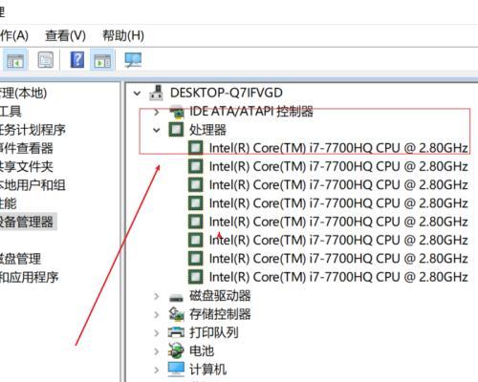Collapse the DESKTOP-Q7IFVGD root node chevron
This screenshot has width=478, height=382.
[x=137, y=94]
